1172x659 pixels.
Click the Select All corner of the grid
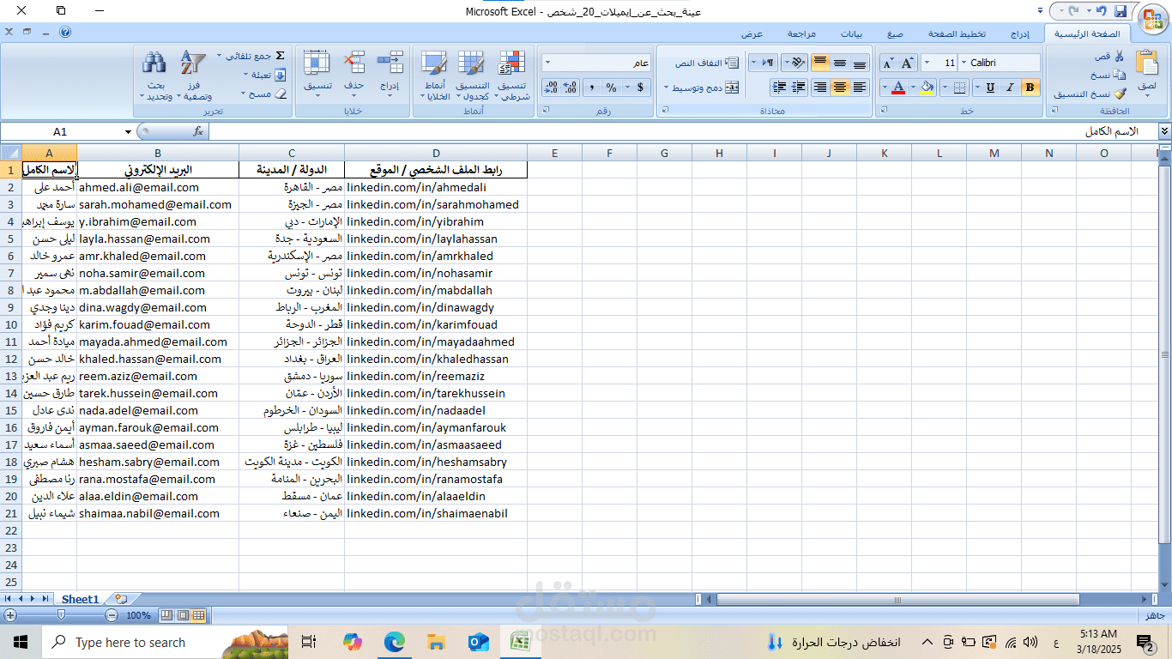[x=10, y=153]
